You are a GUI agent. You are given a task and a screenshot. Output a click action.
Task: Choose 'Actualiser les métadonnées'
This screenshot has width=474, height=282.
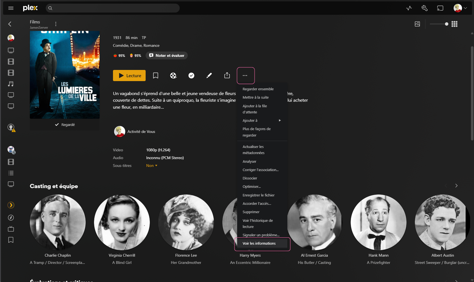(262, 150)
